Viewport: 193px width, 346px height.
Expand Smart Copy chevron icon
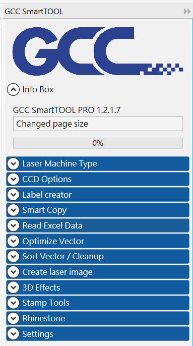[14, 210]
